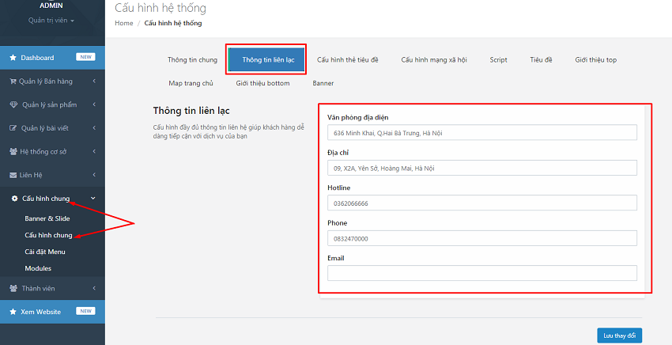672x345 pixels.
Task: Open the Cấu hình mạng xã hội tab
Action: (x=436, y=59)
